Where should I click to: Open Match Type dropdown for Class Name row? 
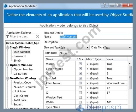(96, 83)
